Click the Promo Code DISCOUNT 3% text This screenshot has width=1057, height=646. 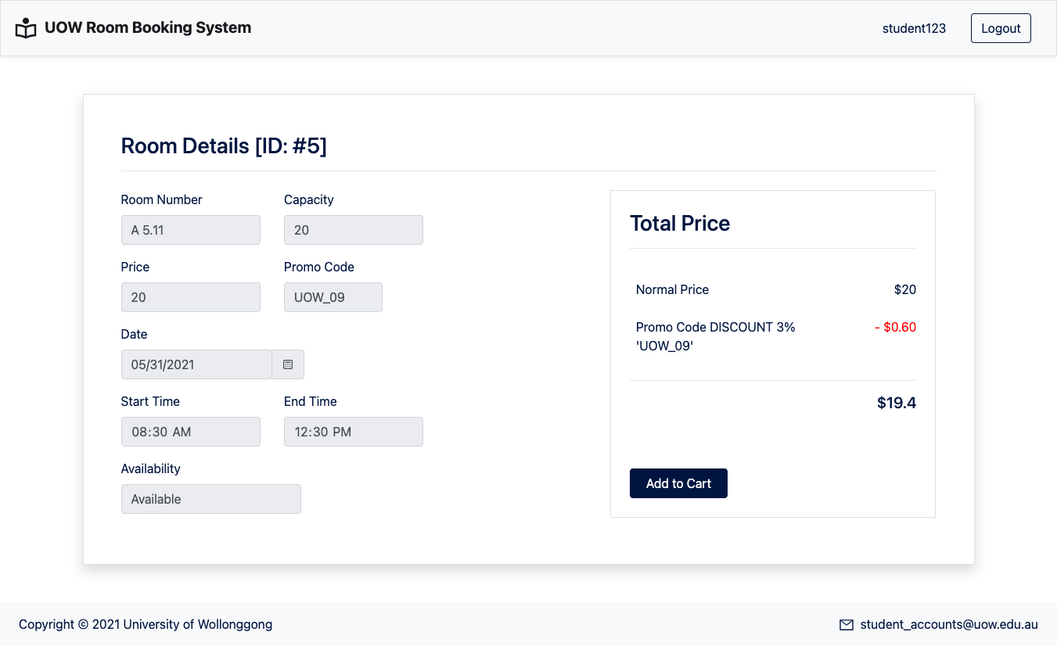(x=716, y=336)
